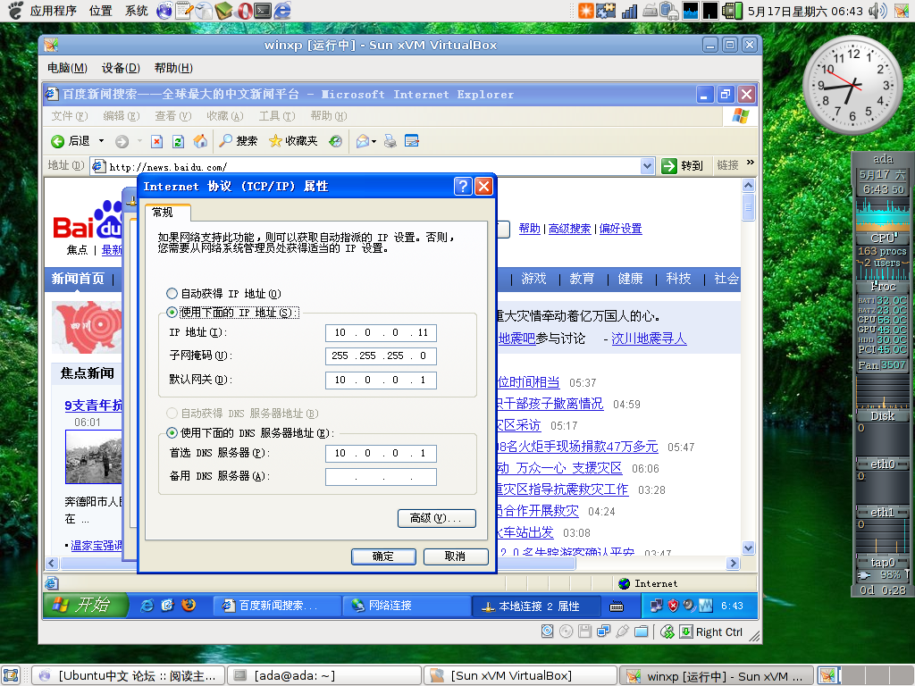915x686 pixels.
Task: Click the IE Refresh icon
Action: 178,141
